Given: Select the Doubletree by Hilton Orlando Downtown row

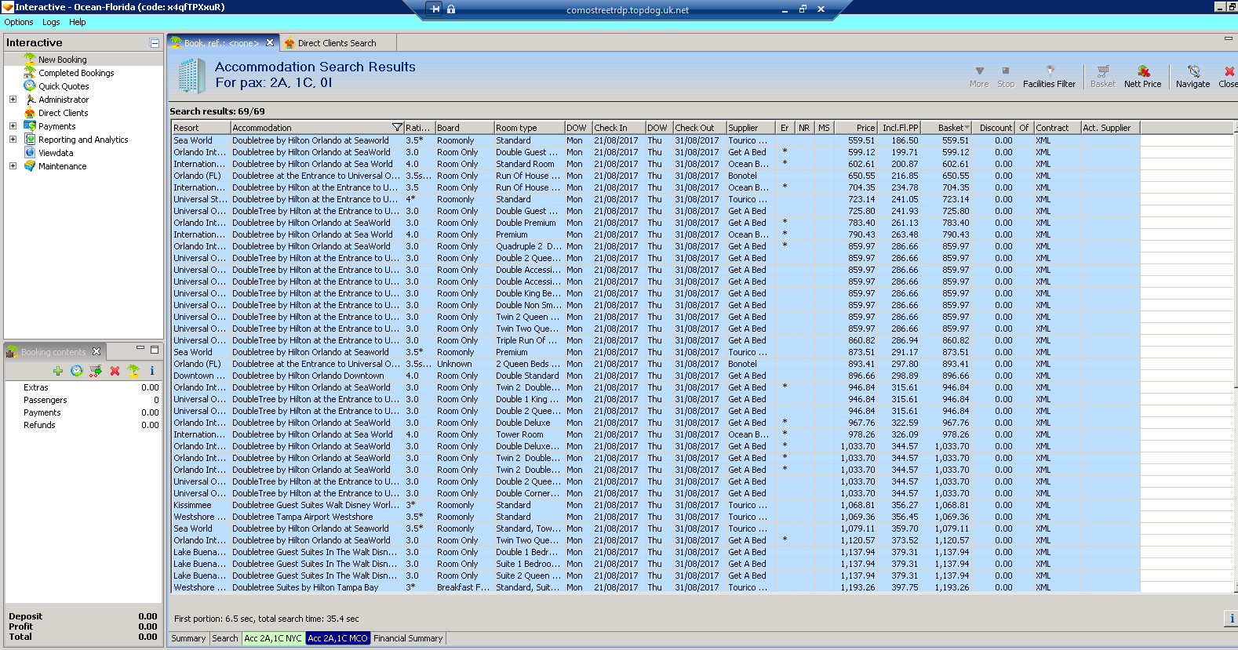Looking at the screenshot, I should pos(656,376).
